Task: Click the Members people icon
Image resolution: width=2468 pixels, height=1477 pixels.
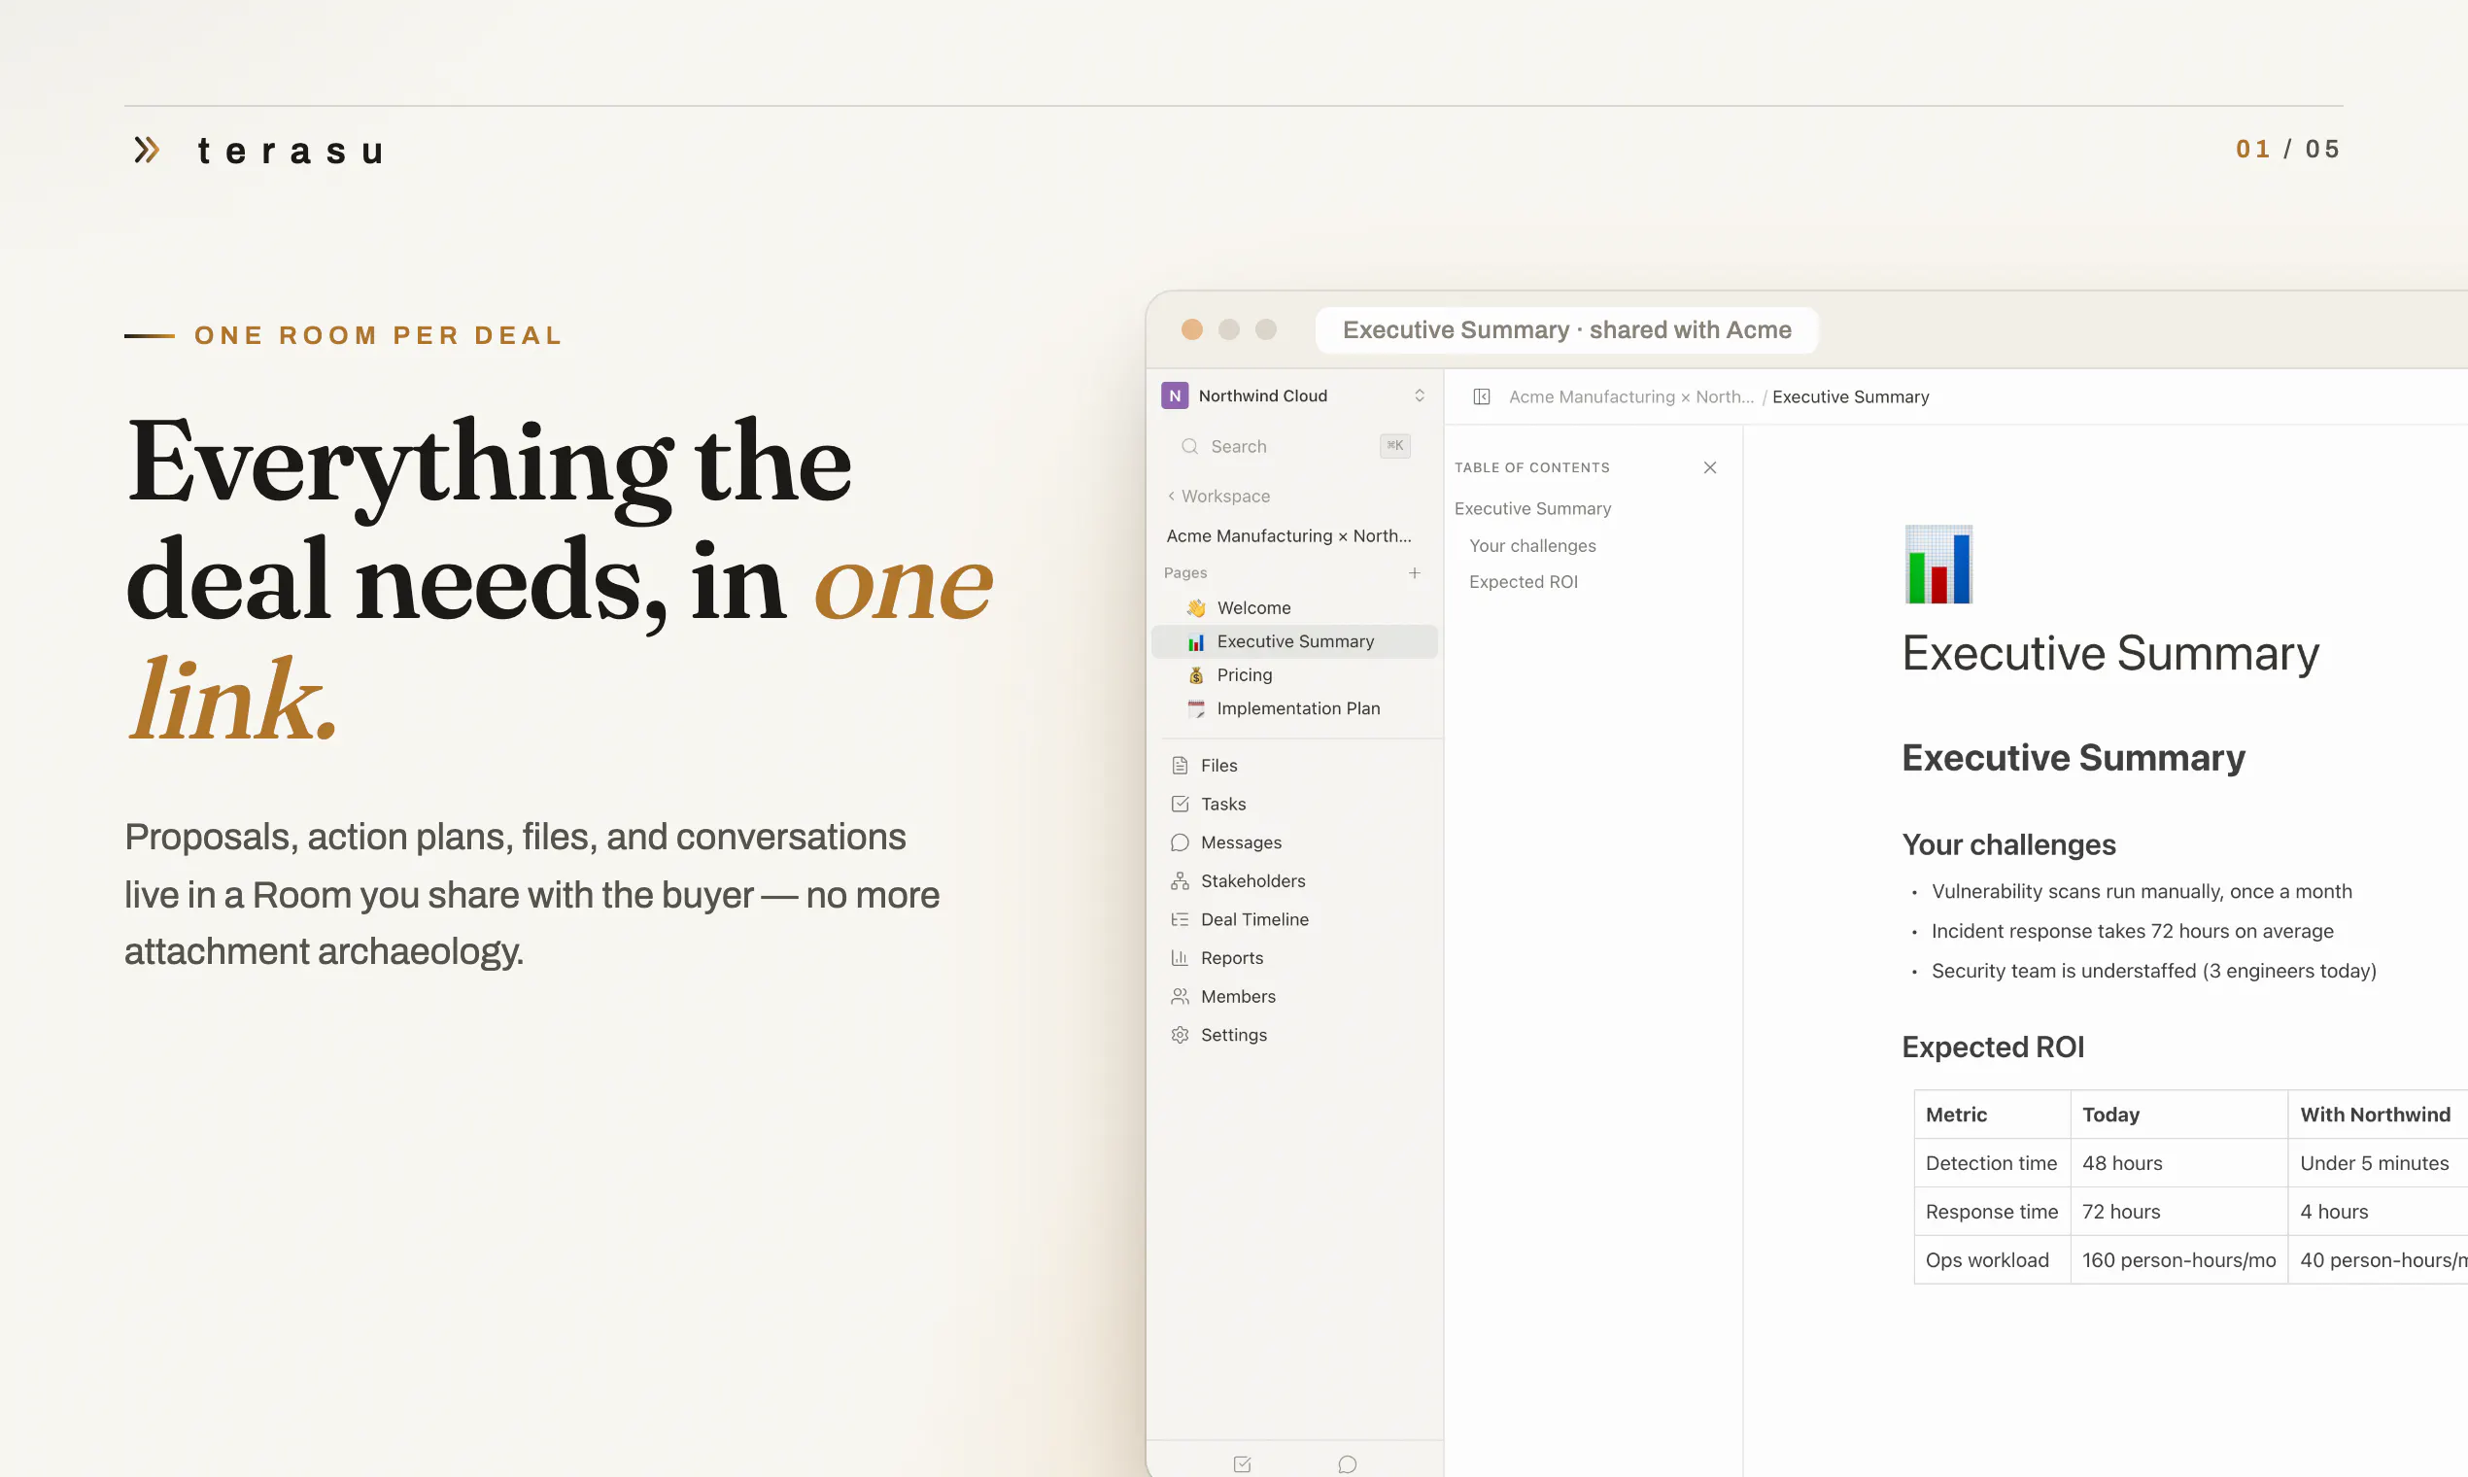Action: [x=1181, y=996]
